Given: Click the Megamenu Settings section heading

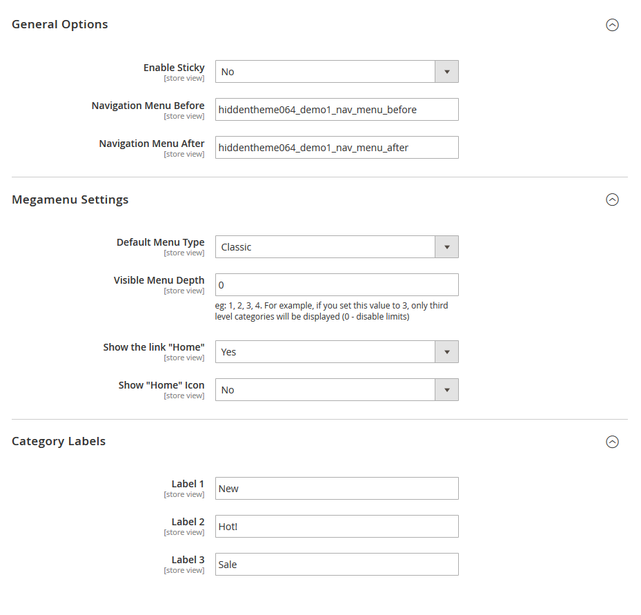Looking at the screenshot, I should (x=70, y=199).
